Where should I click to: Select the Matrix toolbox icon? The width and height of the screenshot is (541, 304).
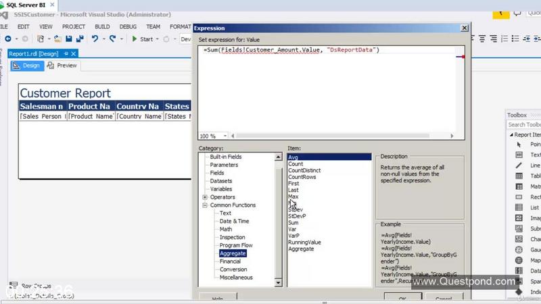pyautogui.click(x=519, y=186)
